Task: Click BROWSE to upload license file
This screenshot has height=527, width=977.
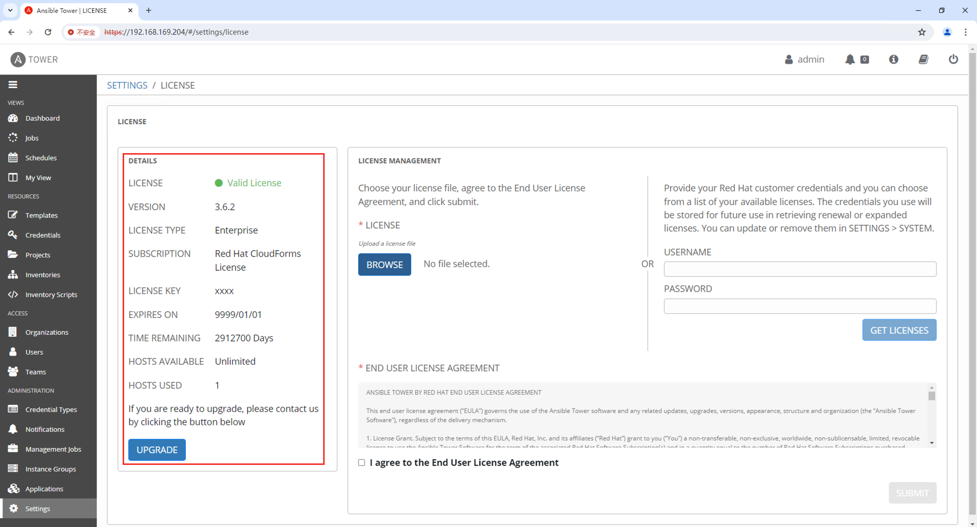Action: click(385, 265)
